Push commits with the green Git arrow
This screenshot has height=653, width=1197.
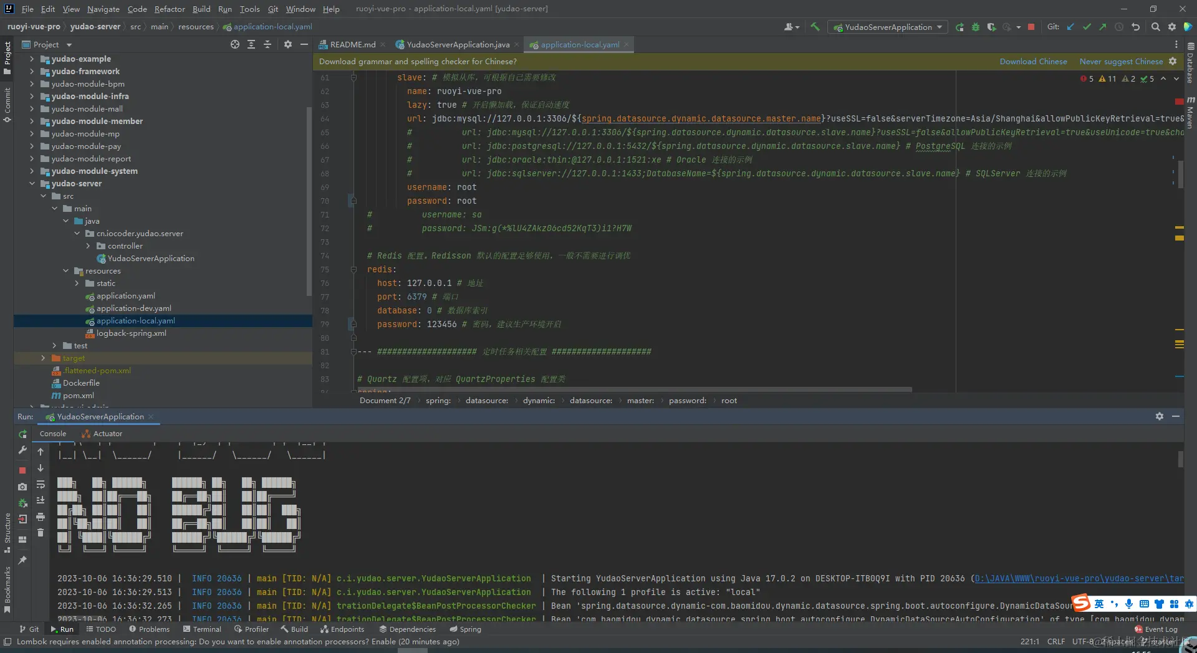pyautogui.click(x=1103, y=27)
